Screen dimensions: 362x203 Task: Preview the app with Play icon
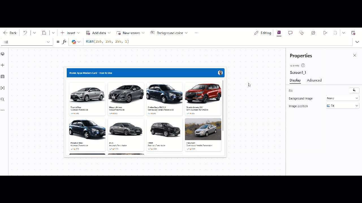pyautogui.click(x=325, y=33)
